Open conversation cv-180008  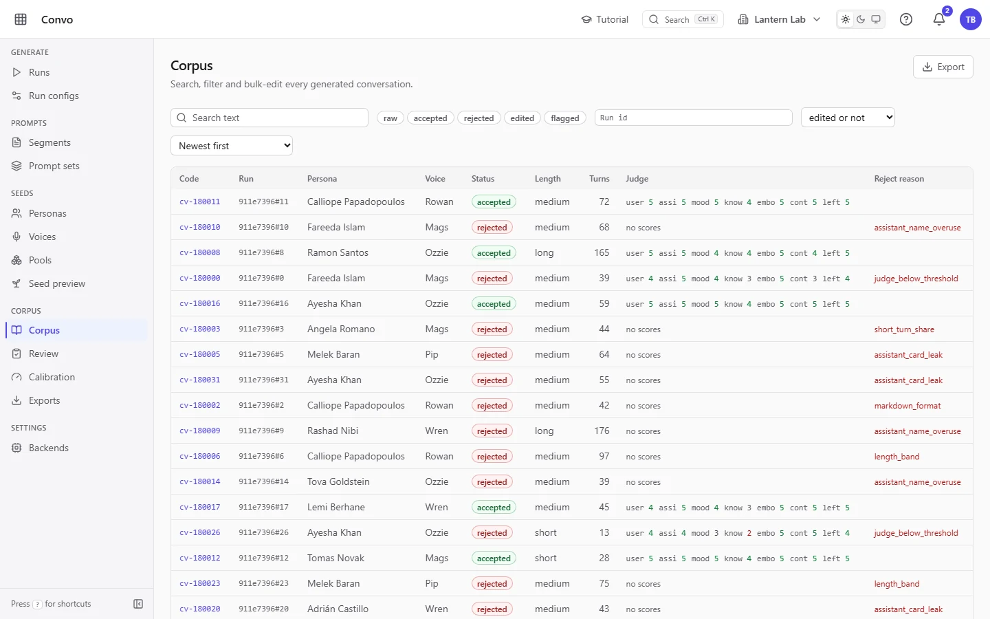[x=200, y=253]
